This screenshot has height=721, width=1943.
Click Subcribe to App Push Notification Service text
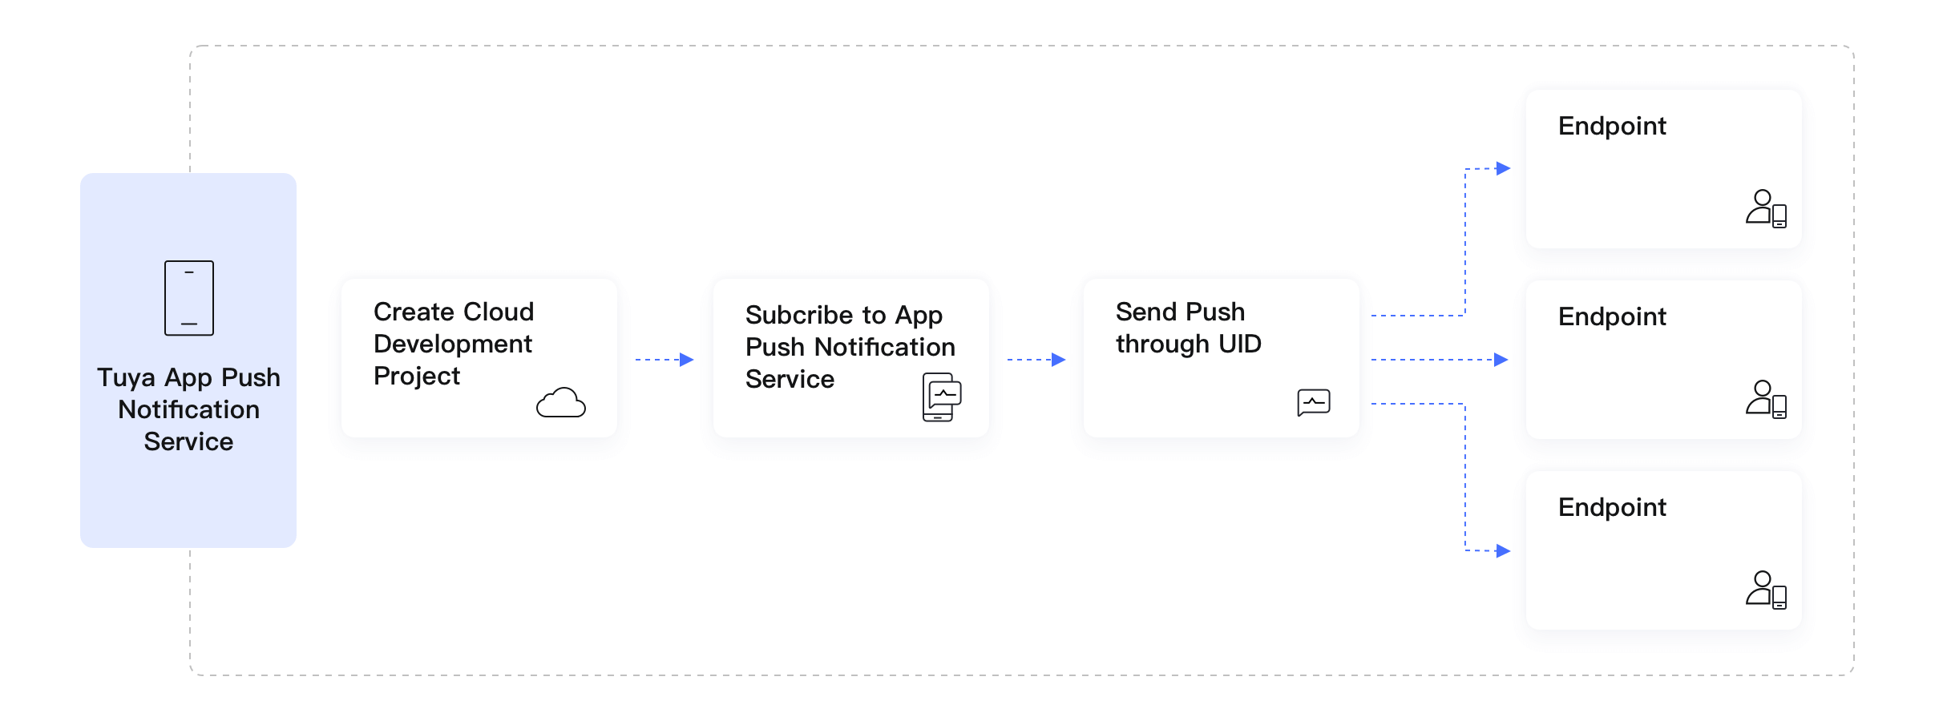pyautogui.click(x=850, y=347)
